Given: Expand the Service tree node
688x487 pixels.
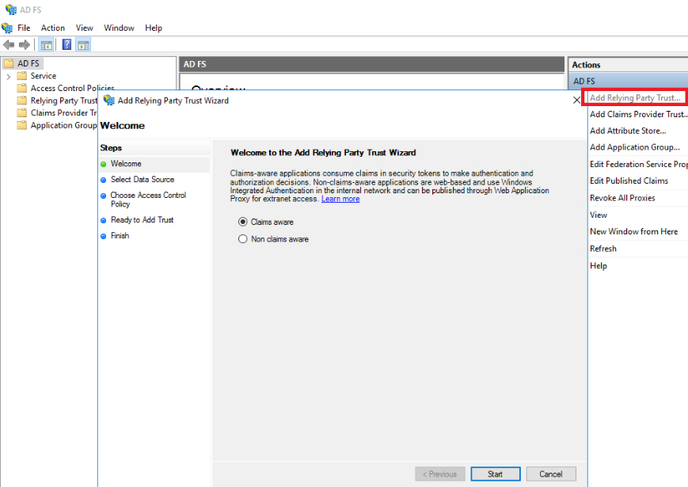Looking at the screenshot, I should (8, 76).
